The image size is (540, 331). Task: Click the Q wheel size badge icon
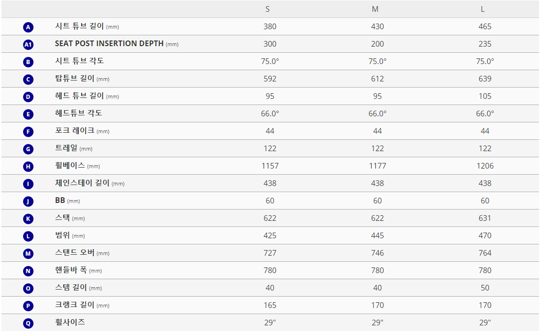pyautogui.click(x=28, y=323)
